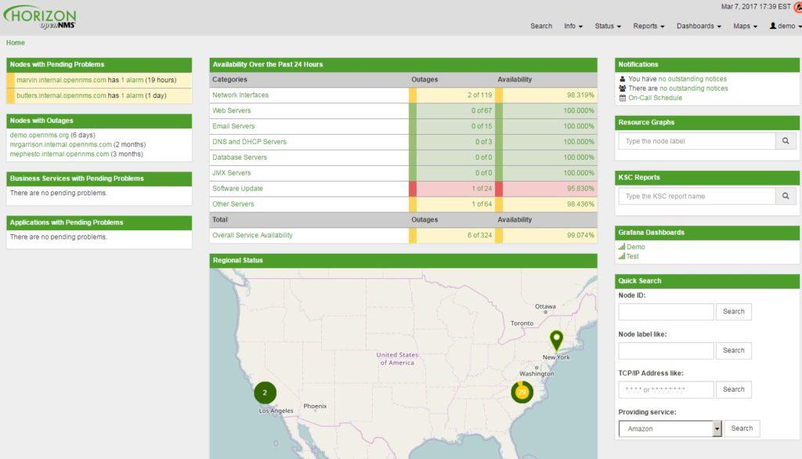
Task: Click the KSC Reports search magnifier icon
Action: coord(786,196)
